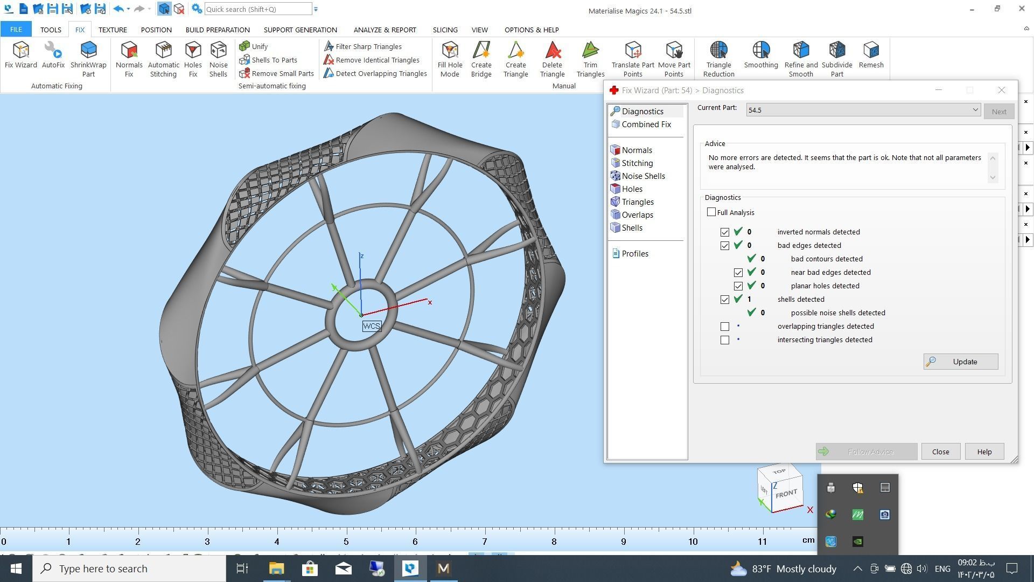Expand the quick search dropdown arrow

tap(316, 9)
